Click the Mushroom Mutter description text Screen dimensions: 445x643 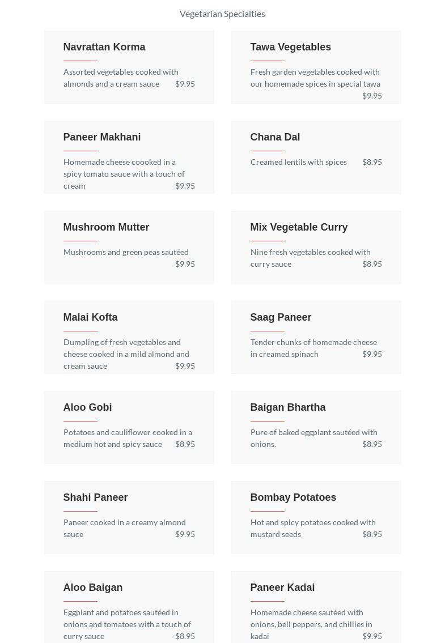point(126,252)
